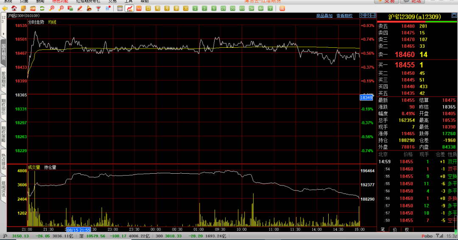458x240 pixels.
Task: Select the red pencil drawing tool
Action: tap(80, 8)
